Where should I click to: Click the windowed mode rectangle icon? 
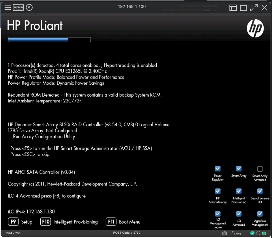point(244,8)
